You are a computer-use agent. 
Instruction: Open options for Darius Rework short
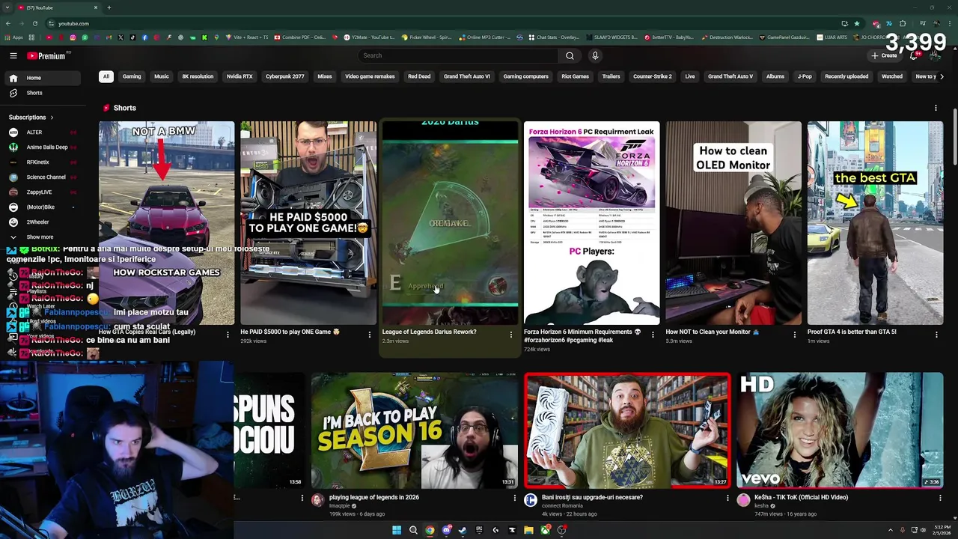coord(511,335)
